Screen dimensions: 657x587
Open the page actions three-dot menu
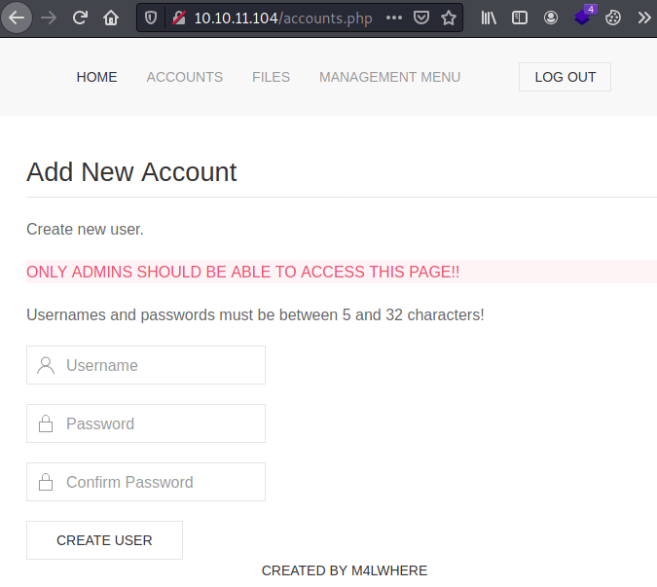click(x=394, y=18)
